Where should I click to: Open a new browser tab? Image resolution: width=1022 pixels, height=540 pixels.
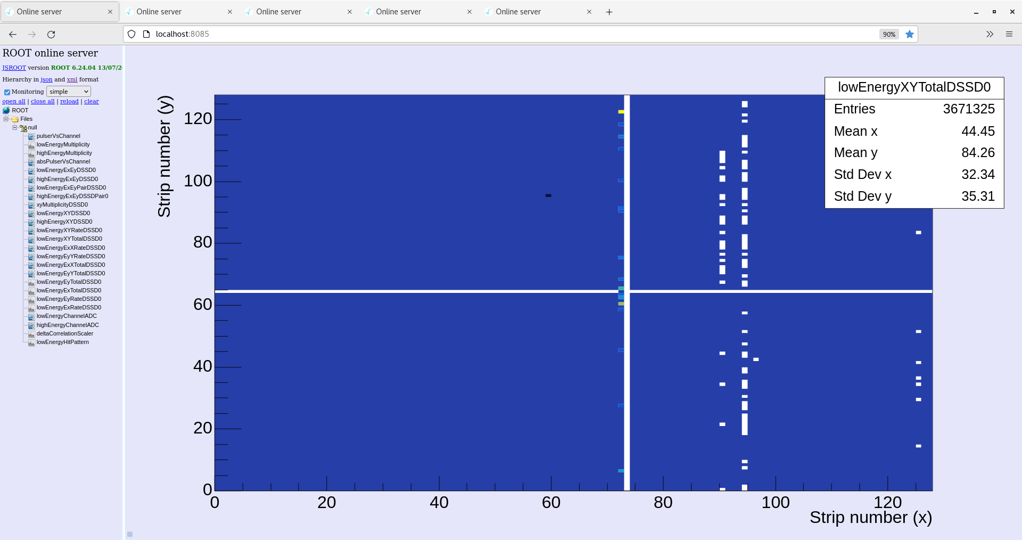tap(609, 12)
